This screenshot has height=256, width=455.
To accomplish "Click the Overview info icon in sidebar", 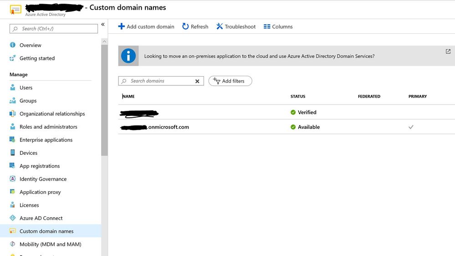I will point(12,45).
